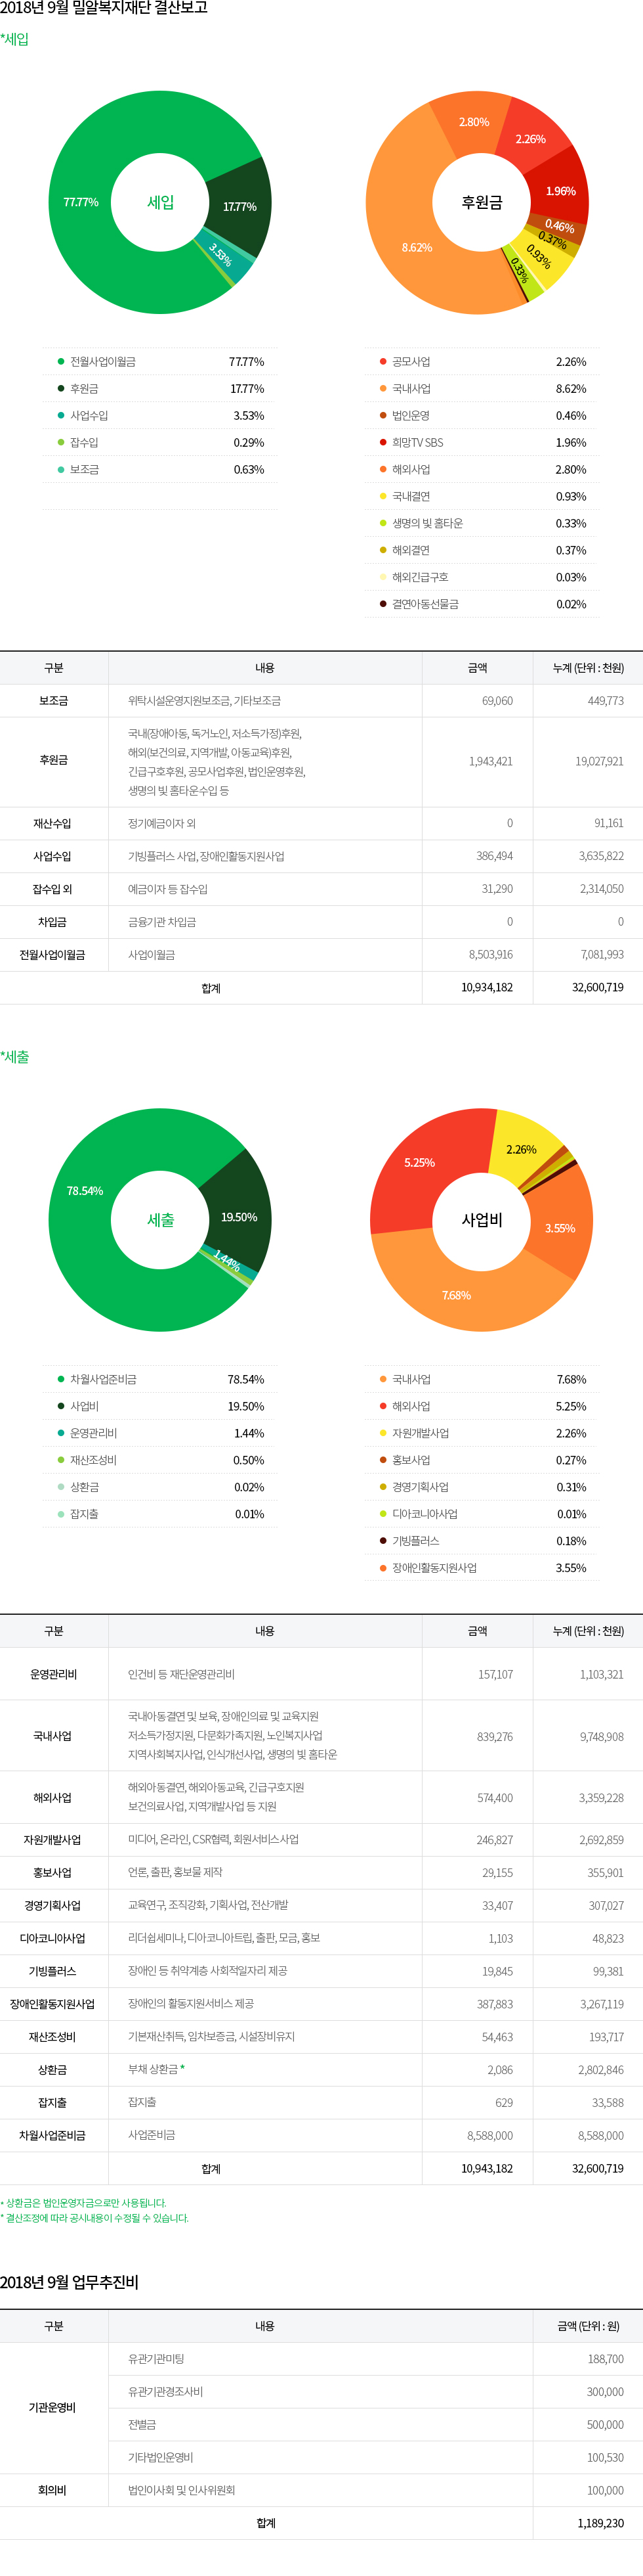
Task: Click the 세입 label in the donut center
Action: coord(159,202)
